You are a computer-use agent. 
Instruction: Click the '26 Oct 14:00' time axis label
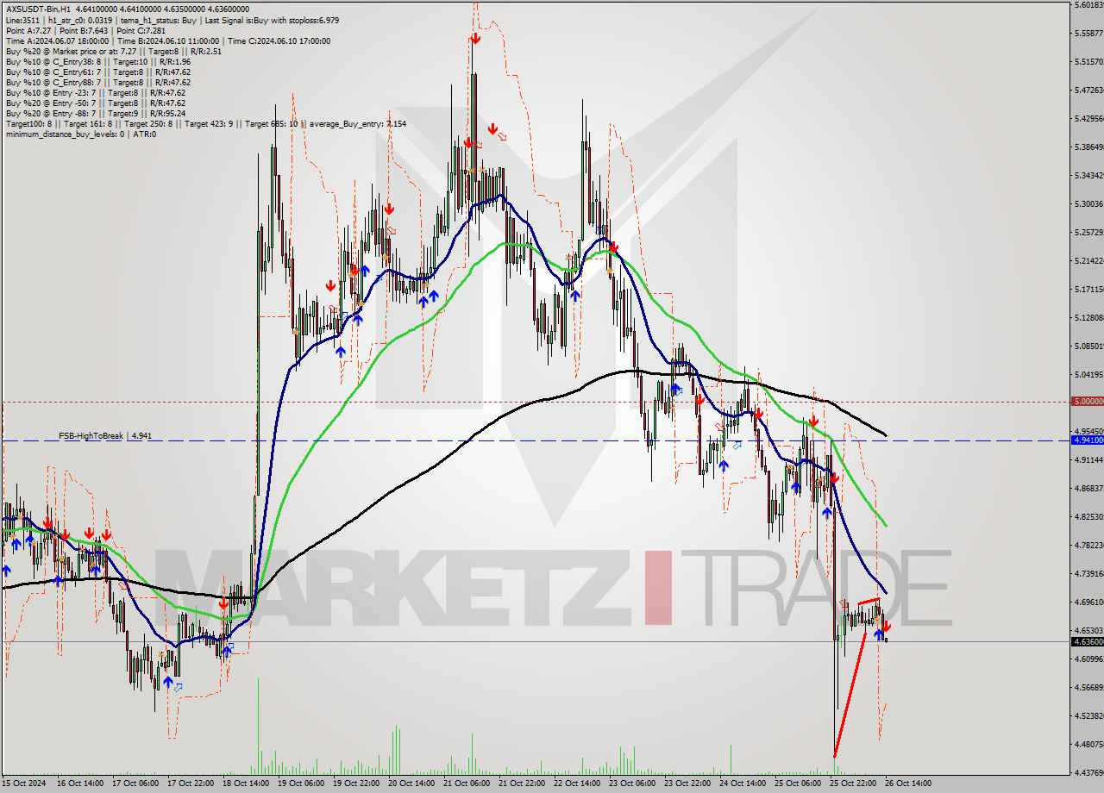[907, 784]
